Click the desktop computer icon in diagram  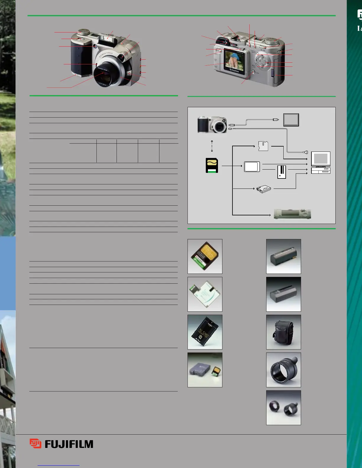pyautogui.click(x=321, y=163)
